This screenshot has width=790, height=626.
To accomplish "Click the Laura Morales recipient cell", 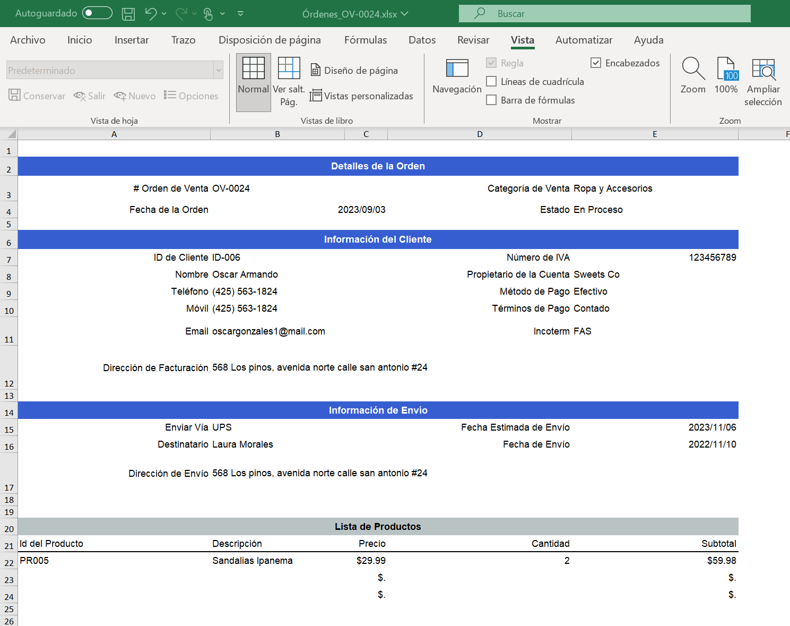I will [x=277, y=444].
